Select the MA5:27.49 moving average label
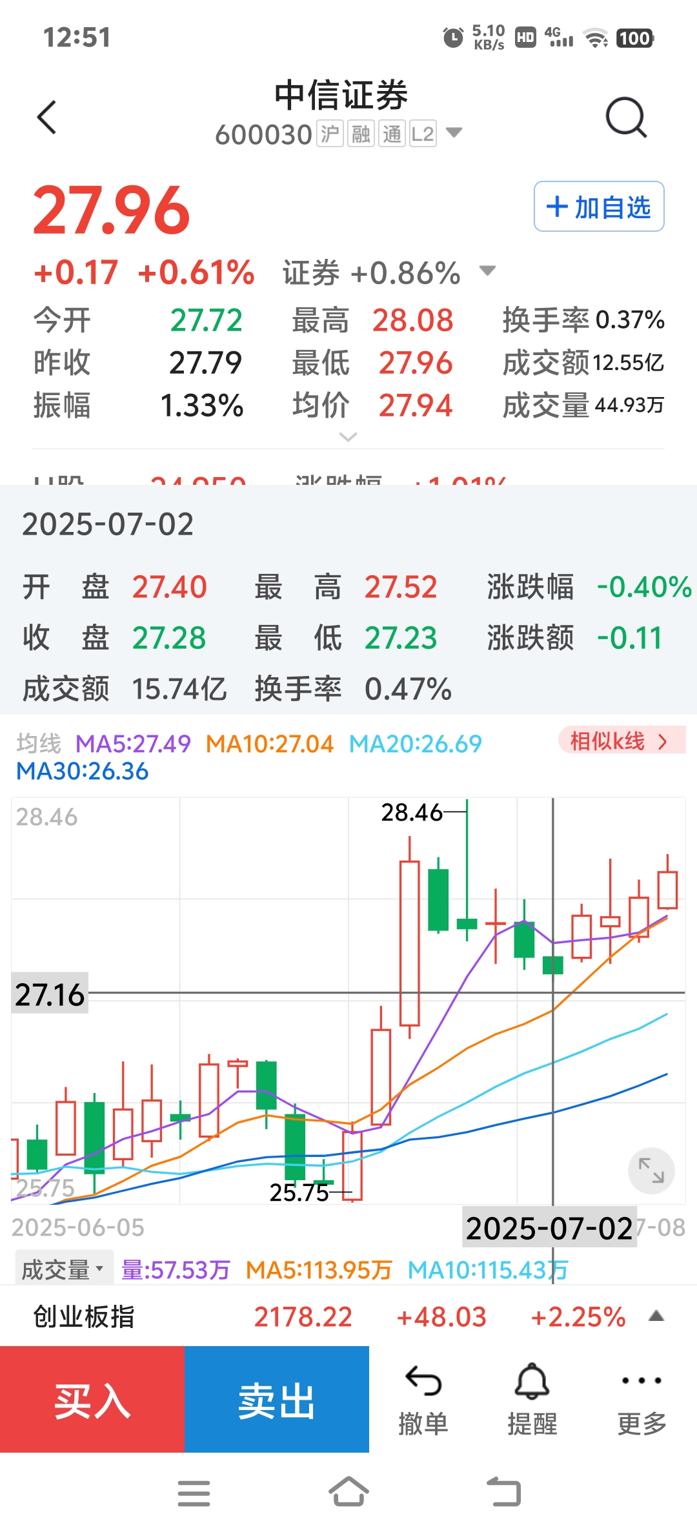This screenshot has width=697, height=1534. pyautogui.click(x=133, y=744)
